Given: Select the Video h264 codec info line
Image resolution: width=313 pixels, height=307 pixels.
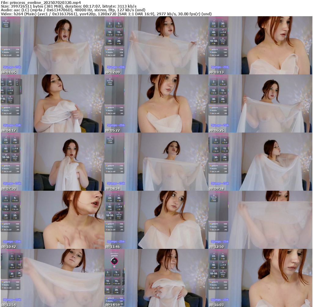Looking at the screenshot, I should point(106,14).
